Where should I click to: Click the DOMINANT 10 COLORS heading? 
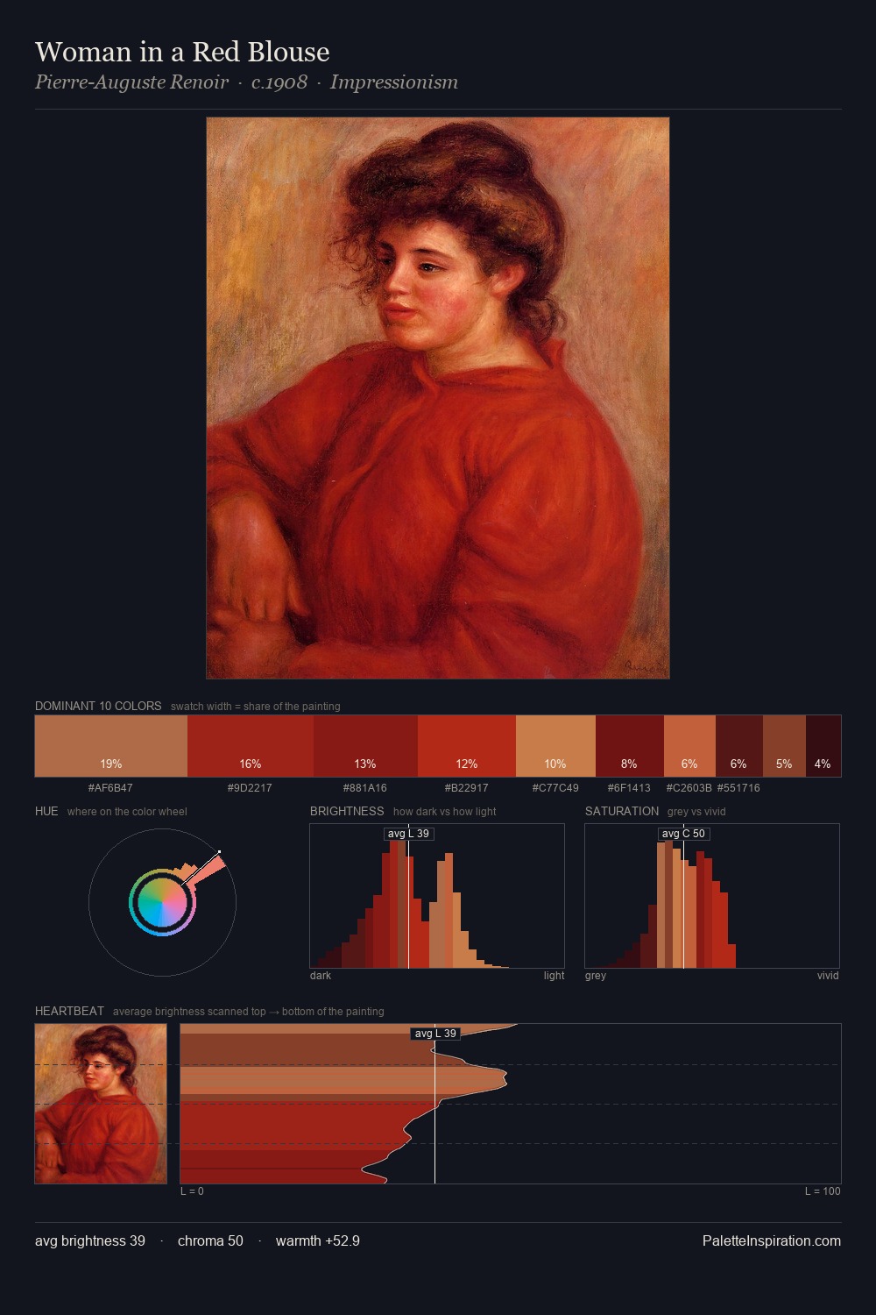[98, 706]
